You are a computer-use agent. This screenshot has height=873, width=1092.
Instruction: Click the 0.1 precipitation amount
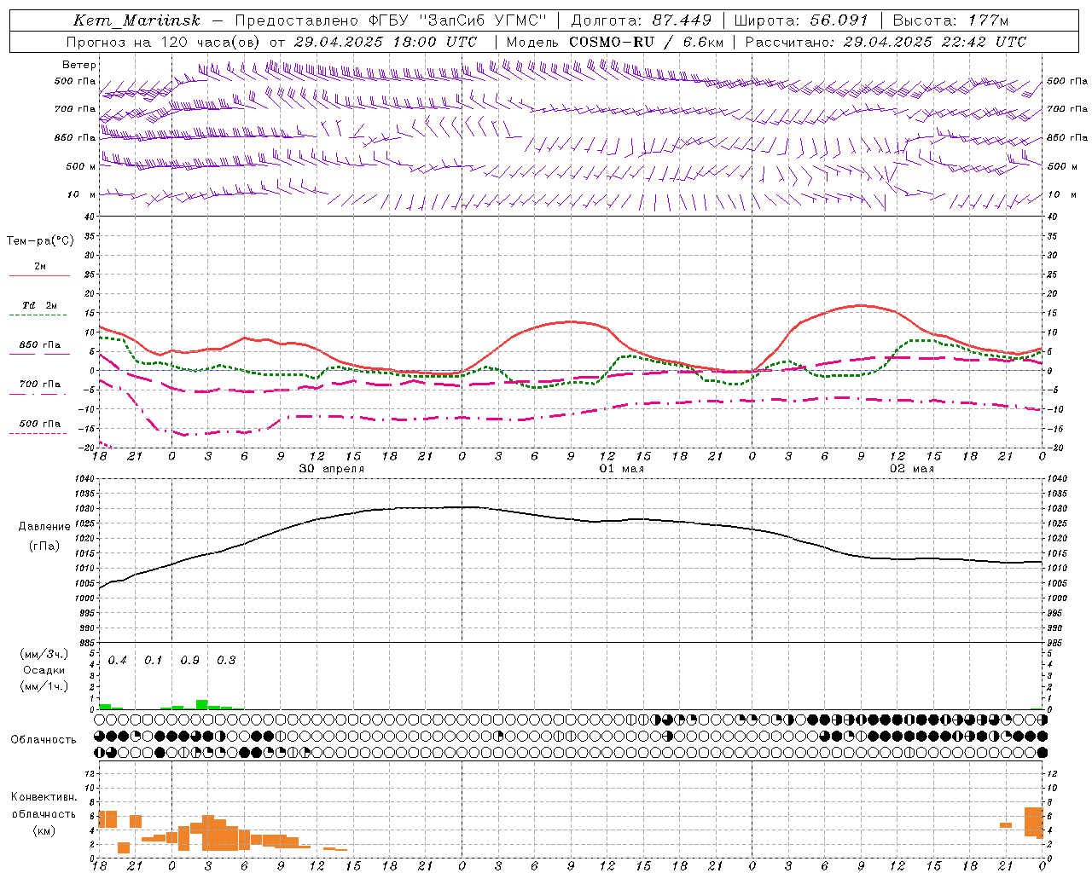click(x=154, y=661)
